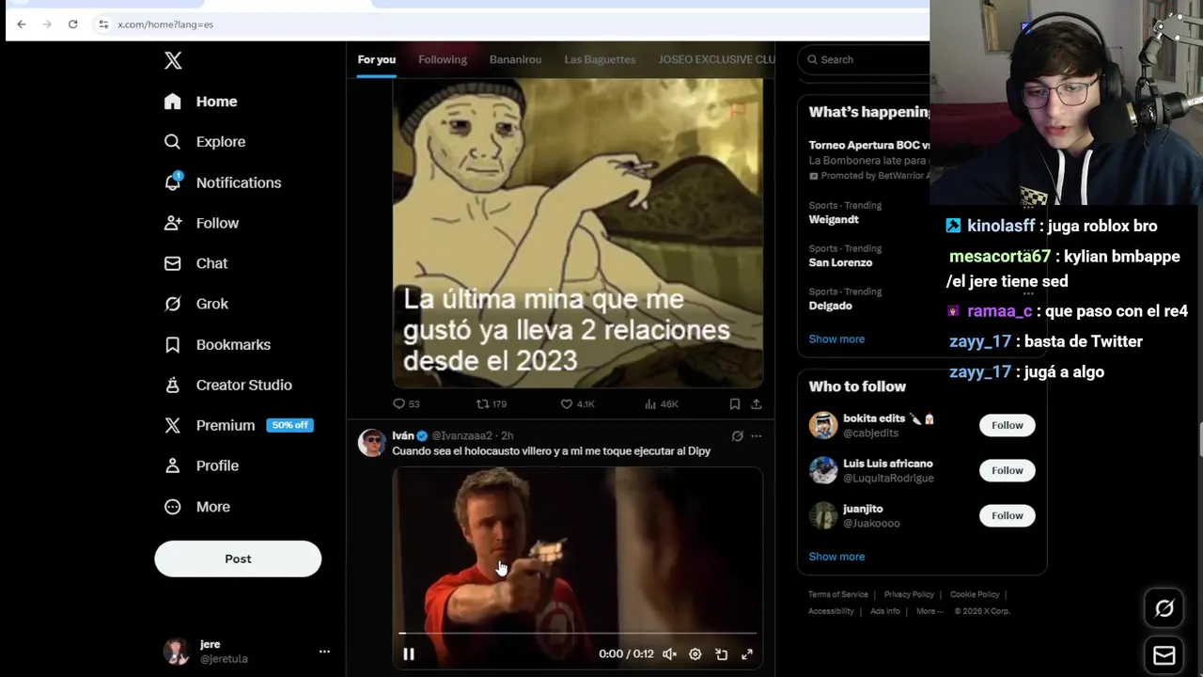This screenshot has height=677, width=1203.
Task: Open Ads info footer link
Action: 884,611
